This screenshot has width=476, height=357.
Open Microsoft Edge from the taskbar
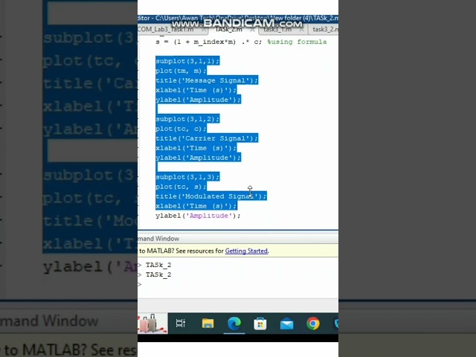click(234, 324)
